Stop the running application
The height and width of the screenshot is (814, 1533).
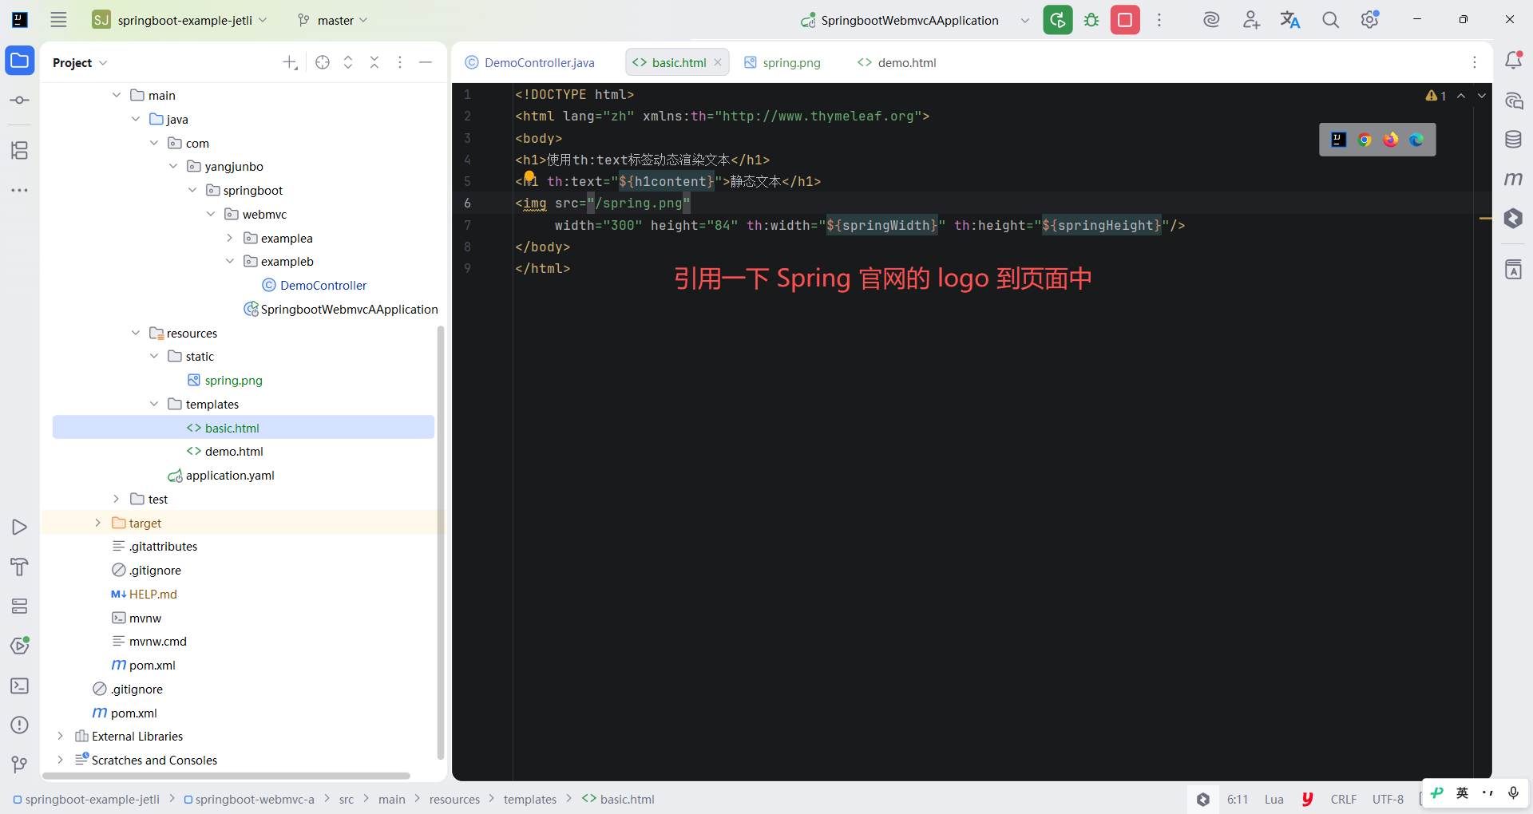click(1125, 20)
